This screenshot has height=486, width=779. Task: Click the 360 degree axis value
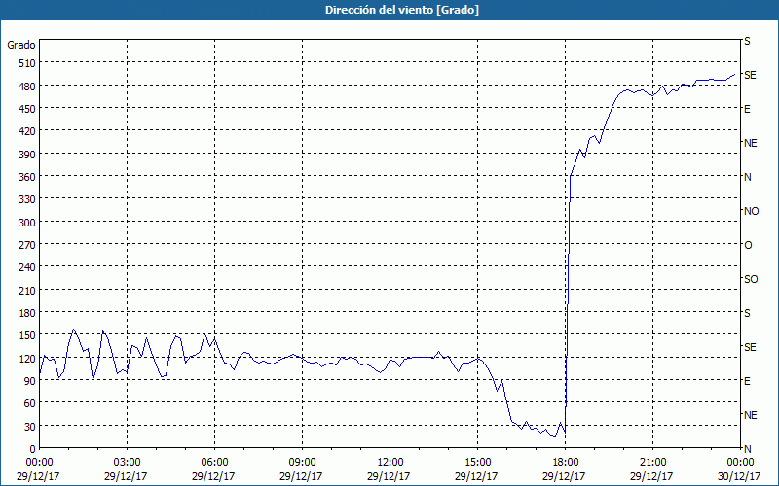pos(27,177)
